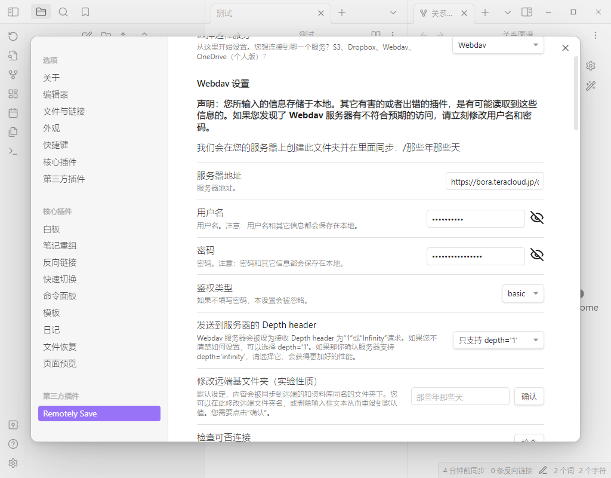Image resolution: width=611 pixels, height=478 pixels.
Task: Open the basic auth type dropdown
Action: [523, 293]
